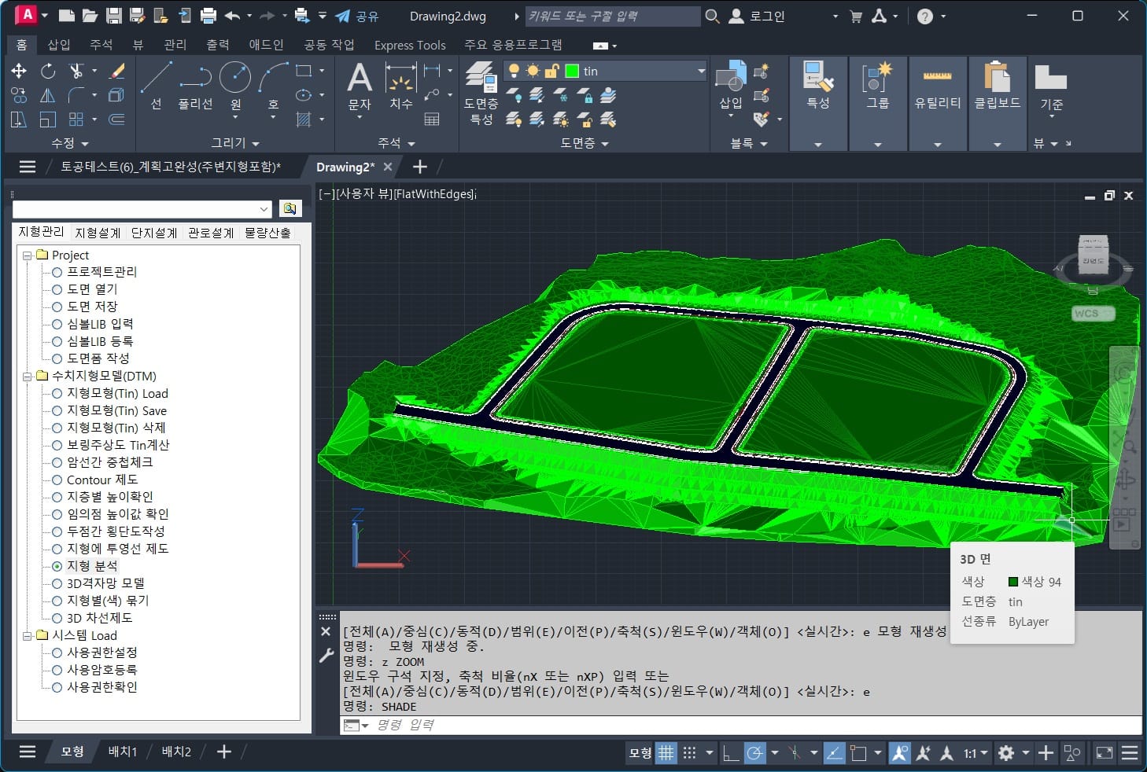Click the 모형 model space status button
Image resolution: width=1147 pixels, height=772 pixels.
point(640,752)
